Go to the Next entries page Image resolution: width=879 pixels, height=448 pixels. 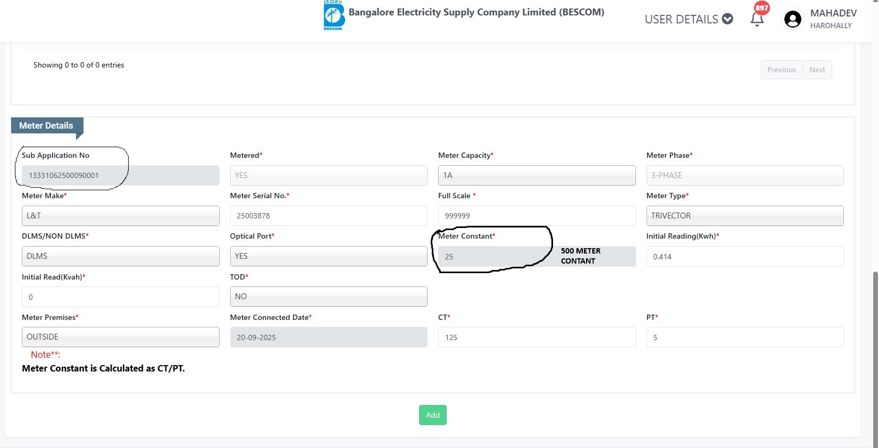[x=817, y=70]
